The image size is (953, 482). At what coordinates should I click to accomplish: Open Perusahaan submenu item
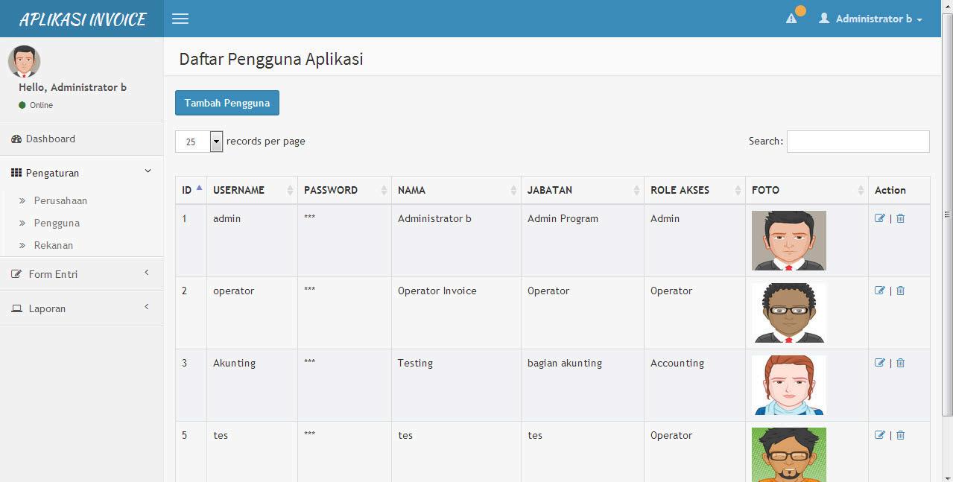point(60,200)
